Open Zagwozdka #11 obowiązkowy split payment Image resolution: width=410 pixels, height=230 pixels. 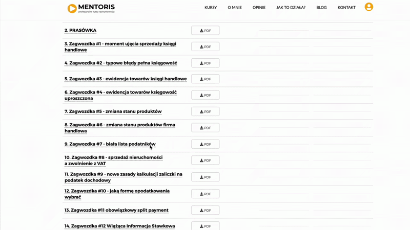(x=116, y=210)
